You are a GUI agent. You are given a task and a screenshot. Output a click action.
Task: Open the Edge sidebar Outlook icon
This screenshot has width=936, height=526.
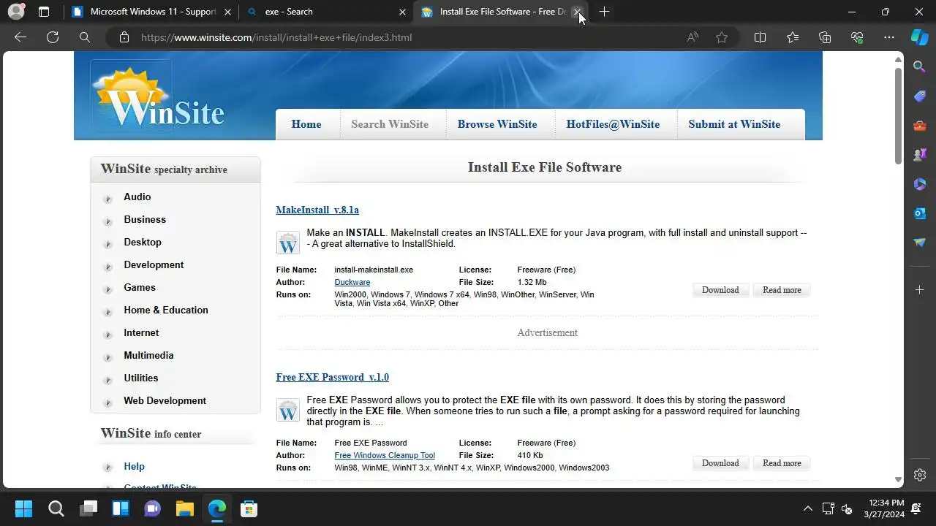coord(920,213)
